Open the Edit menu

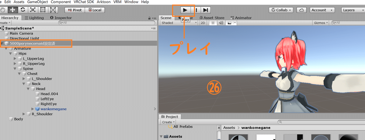[x=8, y=2]
